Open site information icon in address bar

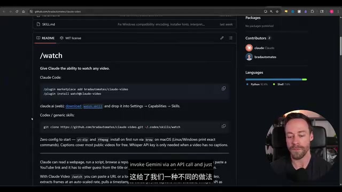[x=31, y=12]
